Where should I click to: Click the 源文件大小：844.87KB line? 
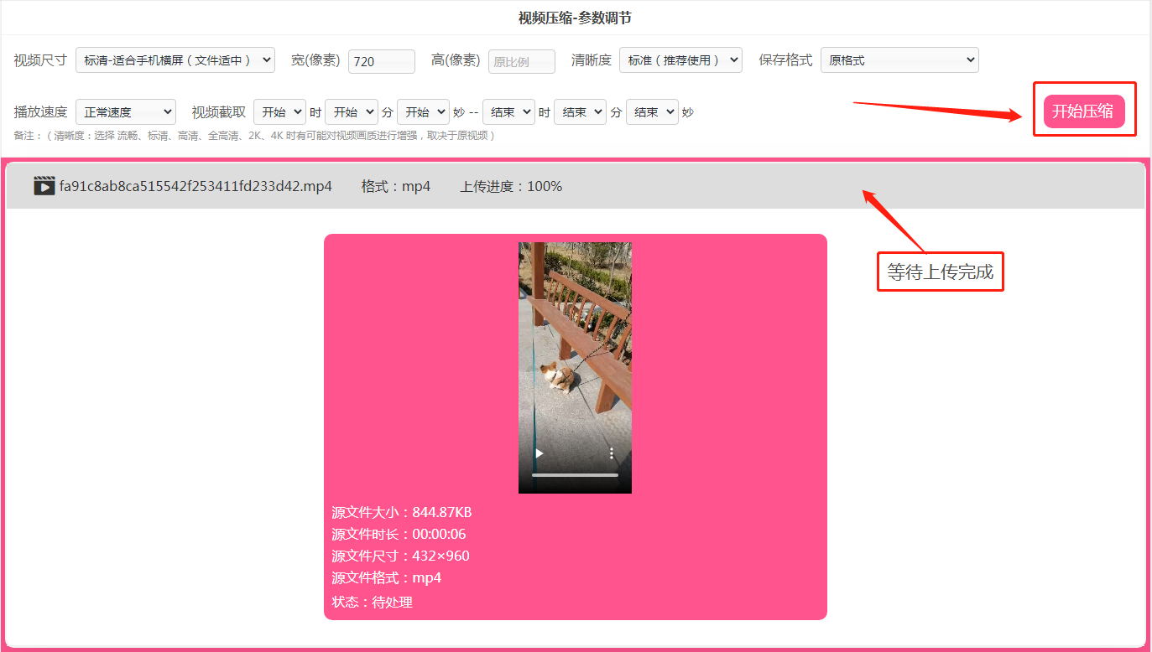point(402,512)
